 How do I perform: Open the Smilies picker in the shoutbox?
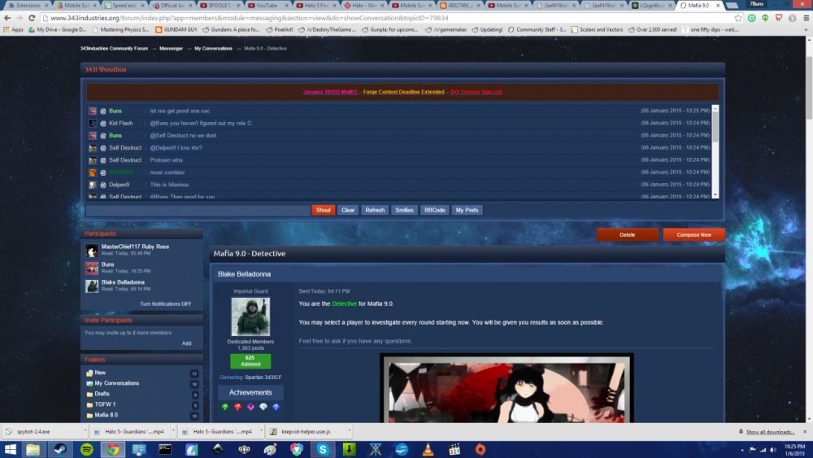click(404, 210)
